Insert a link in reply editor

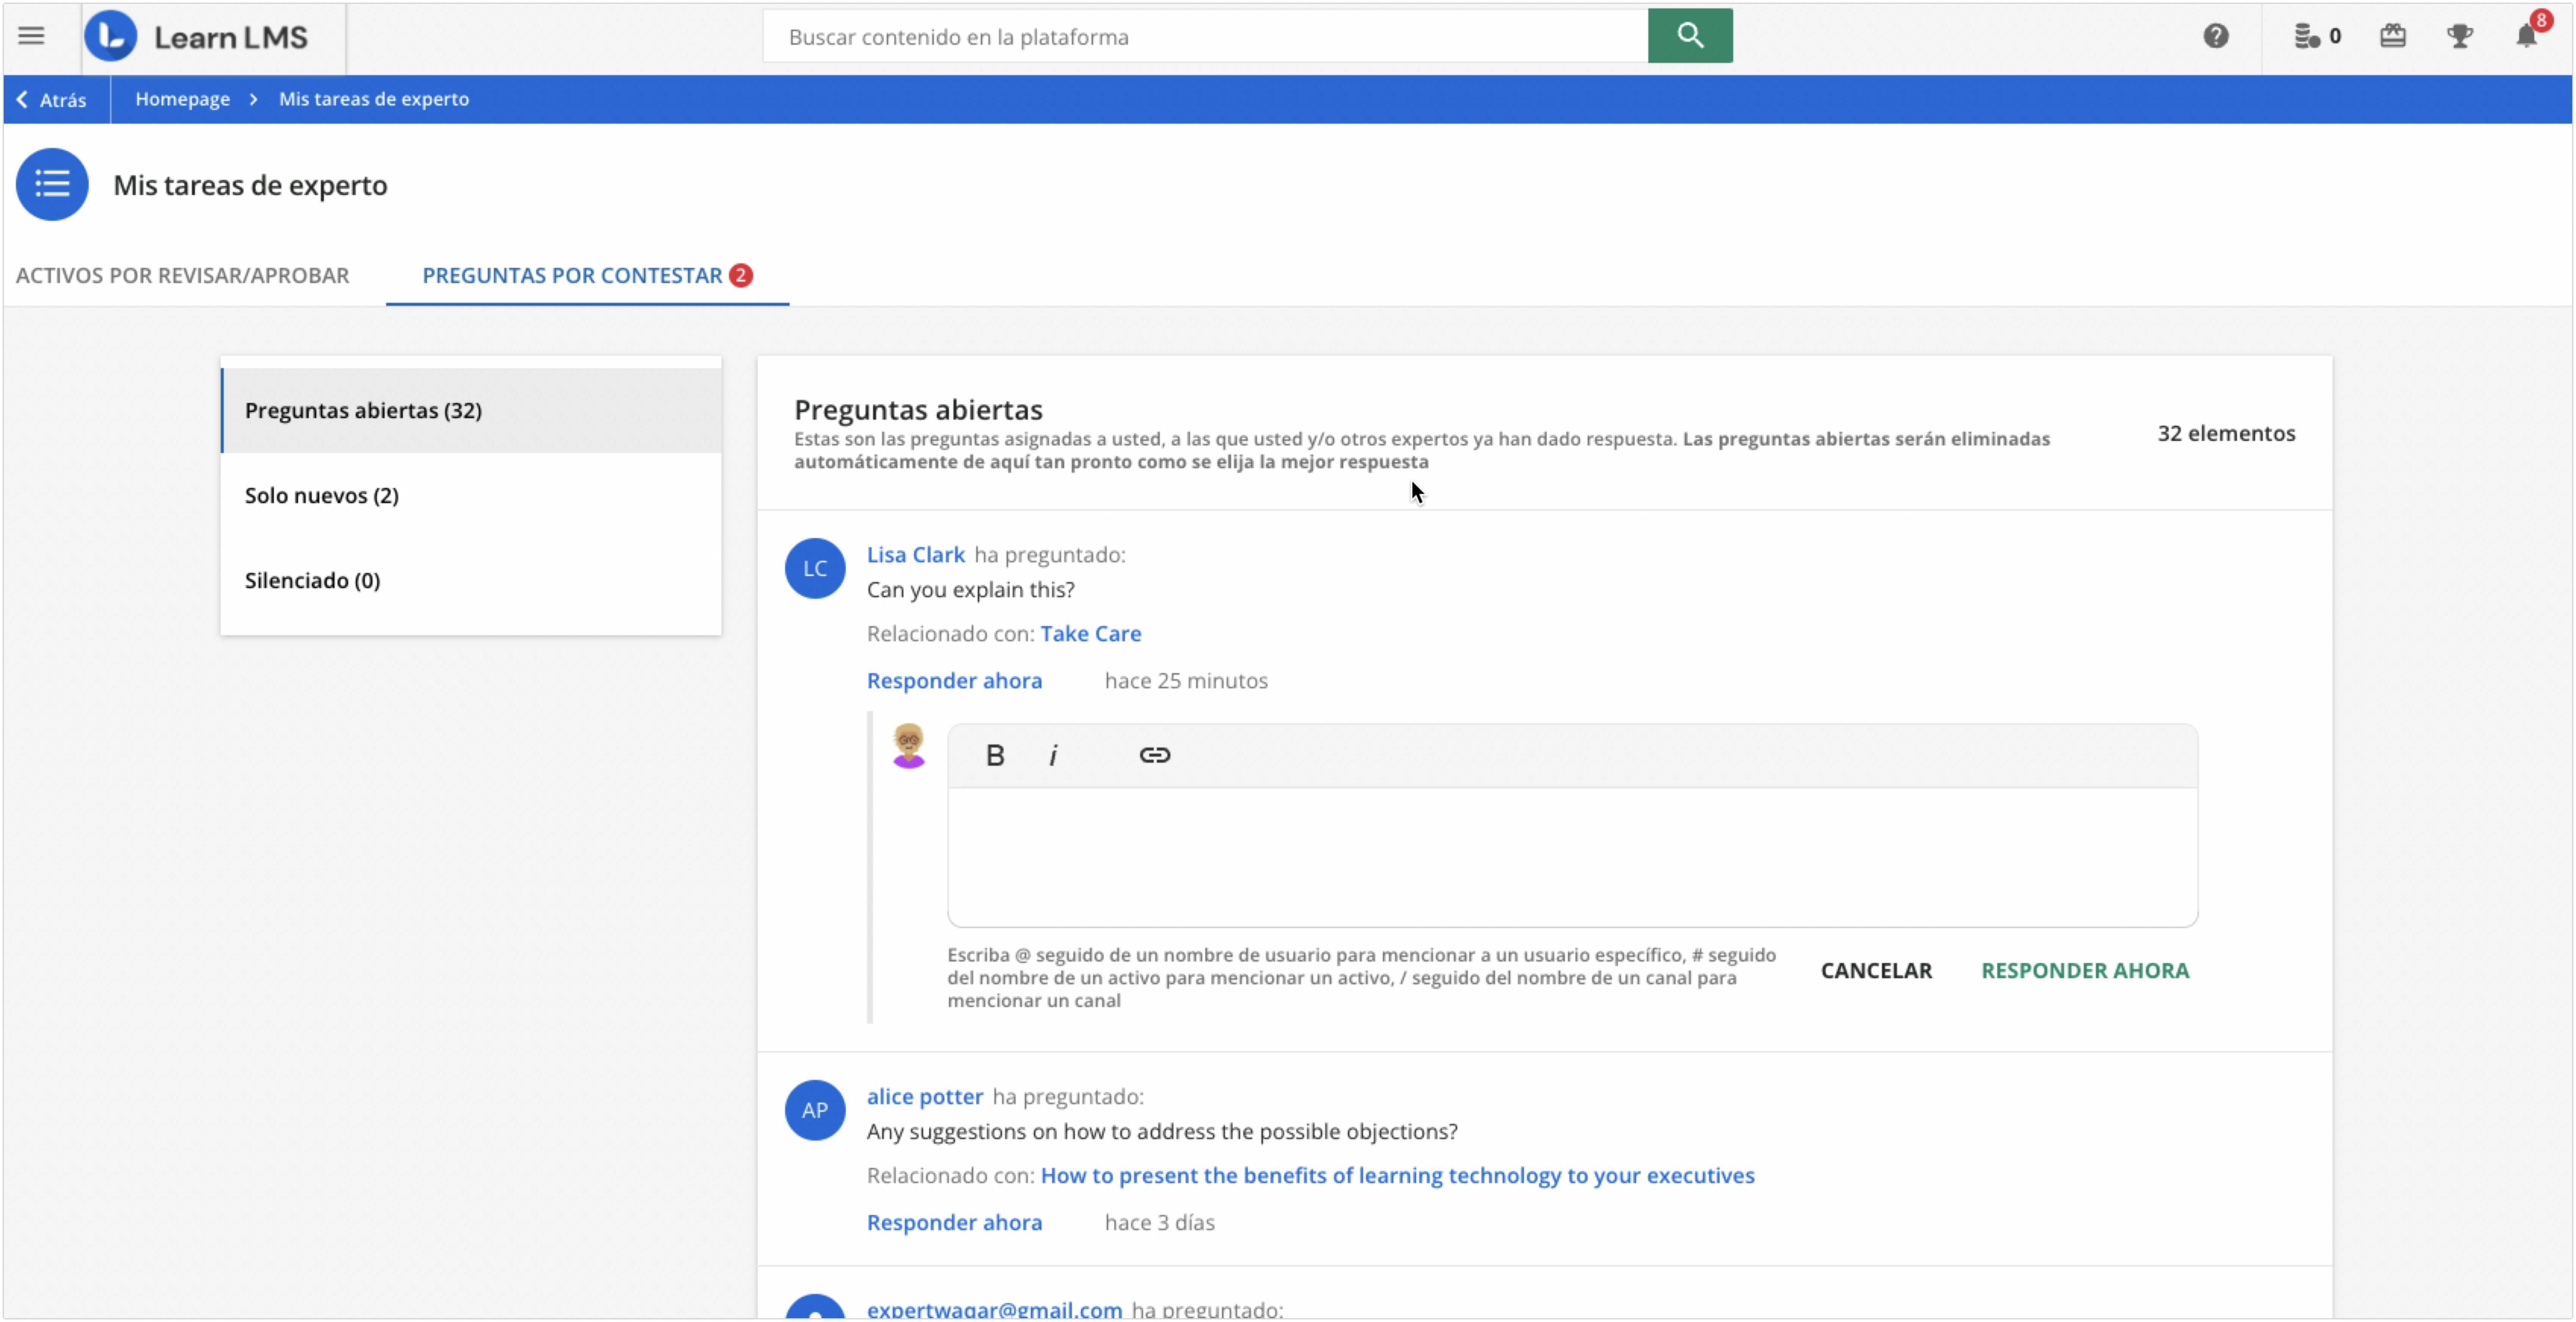pyautogui.click(x=1154, y=755)
